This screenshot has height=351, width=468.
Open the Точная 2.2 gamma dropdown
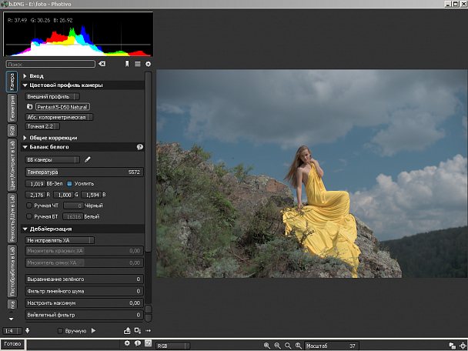[42, 126]
